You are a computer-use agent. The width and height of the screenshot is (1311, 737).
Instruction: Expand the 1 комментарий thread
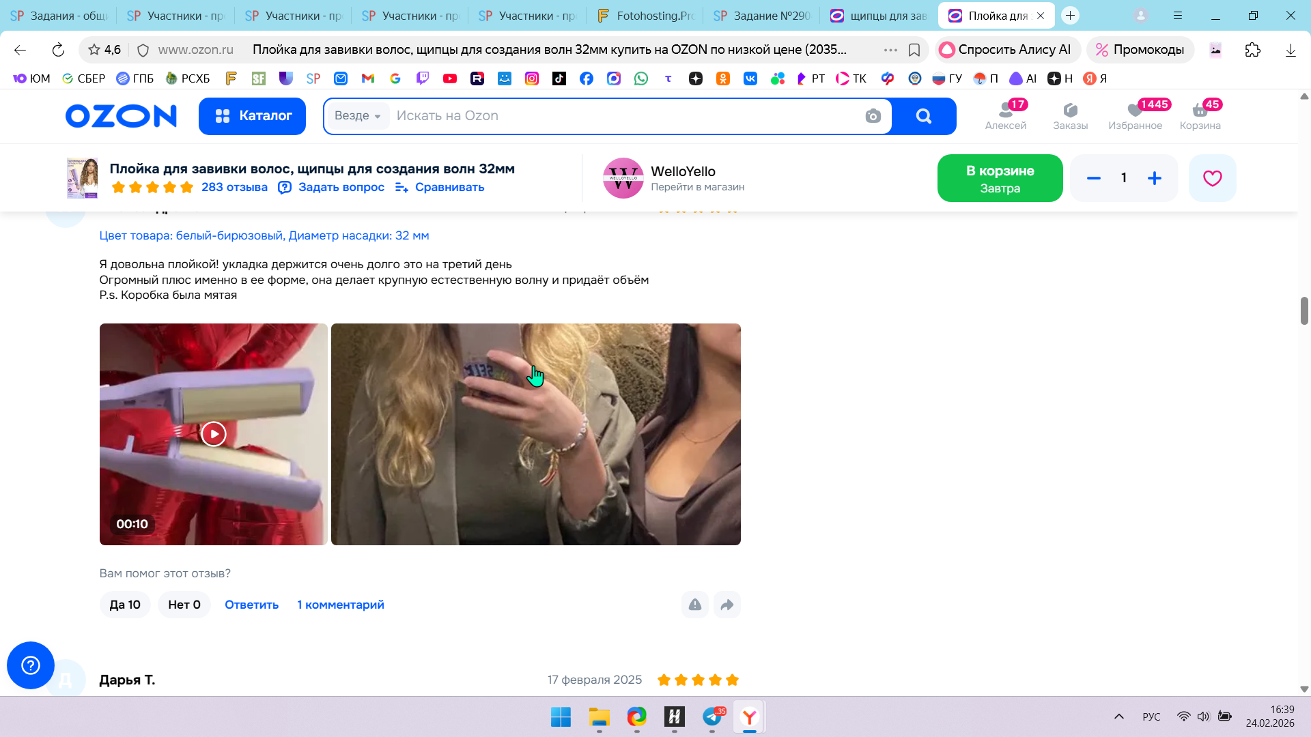coord(341,605)
